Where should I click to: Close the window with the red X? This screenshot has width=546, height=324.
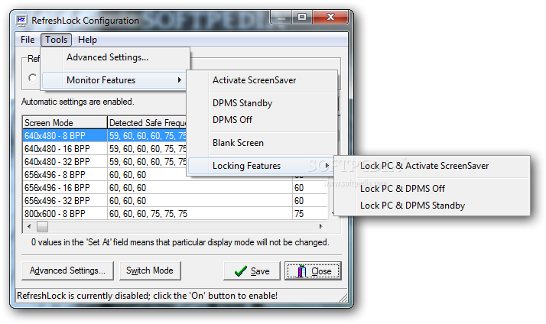pyautogui.click(x=330, y=17)
